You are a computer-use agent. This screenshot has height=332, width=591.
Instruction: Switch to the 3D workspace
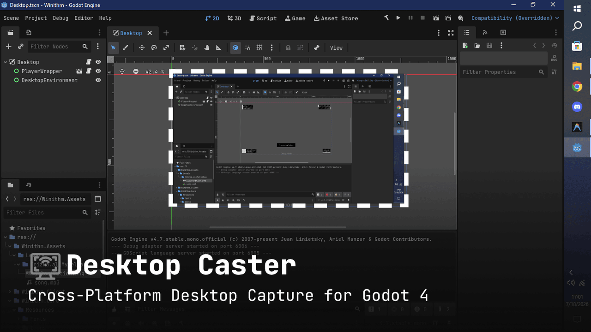pyautogui.click(x=235, y=18)
